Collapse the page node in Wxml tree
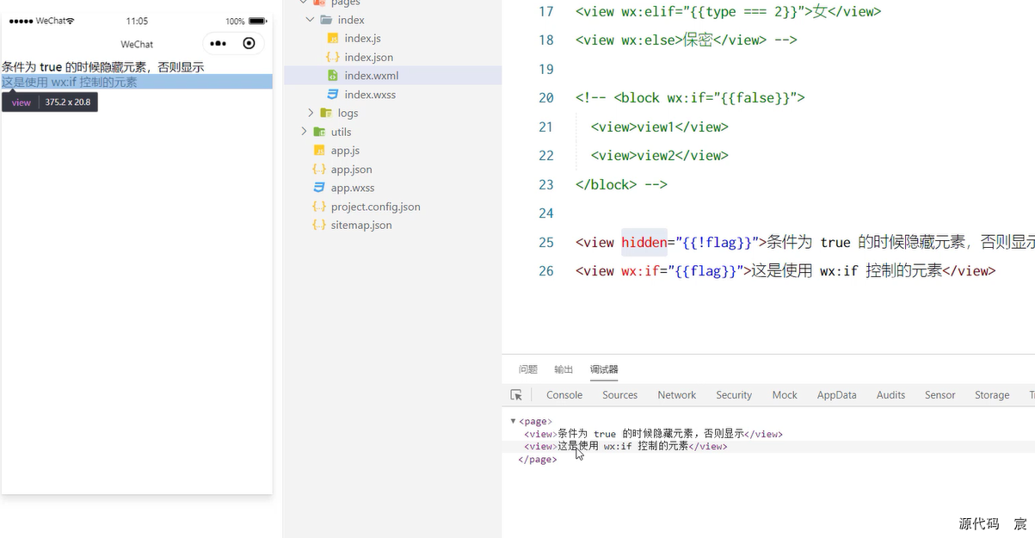Screen dimensions: 1035x538 click(513, 421)
